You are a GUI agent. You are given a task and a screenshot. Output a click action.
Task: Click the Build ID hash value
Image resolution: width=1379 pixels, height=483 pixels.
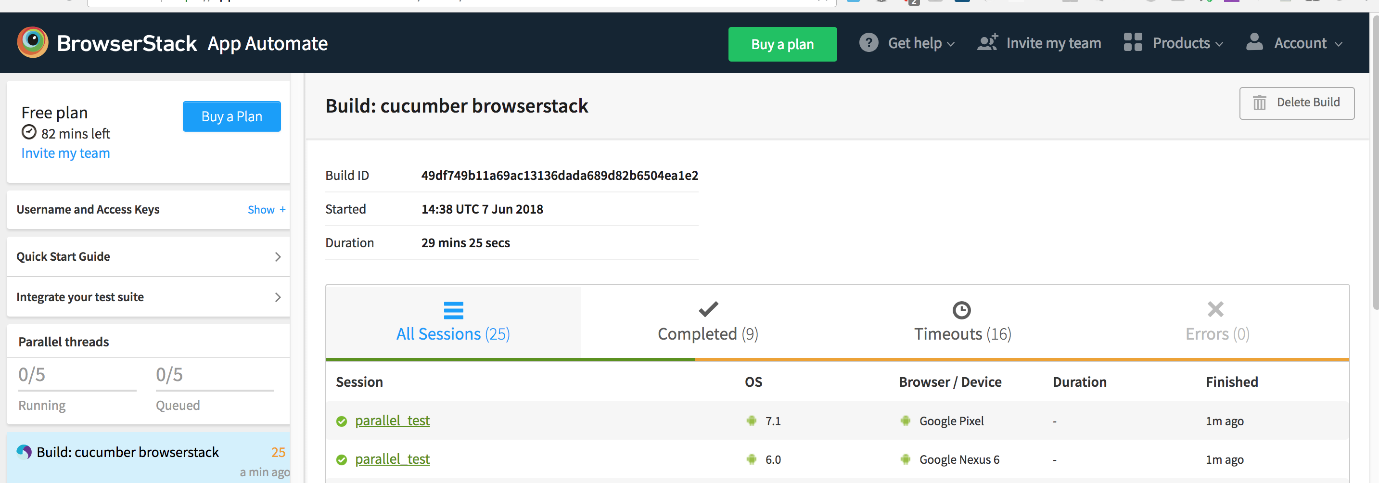(x=560, y=176)
